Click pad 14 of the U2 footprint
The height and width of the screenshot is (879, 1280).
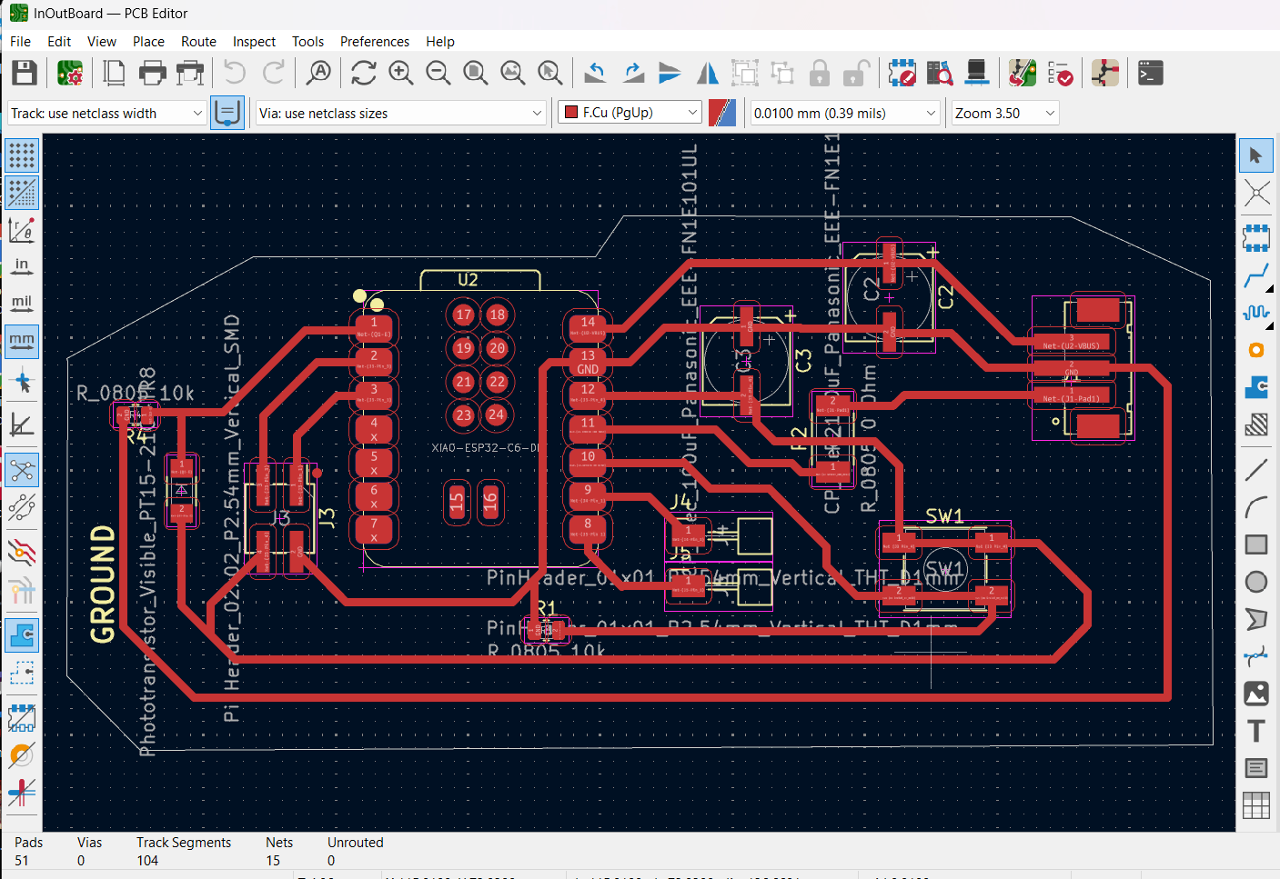pos(588,325)
